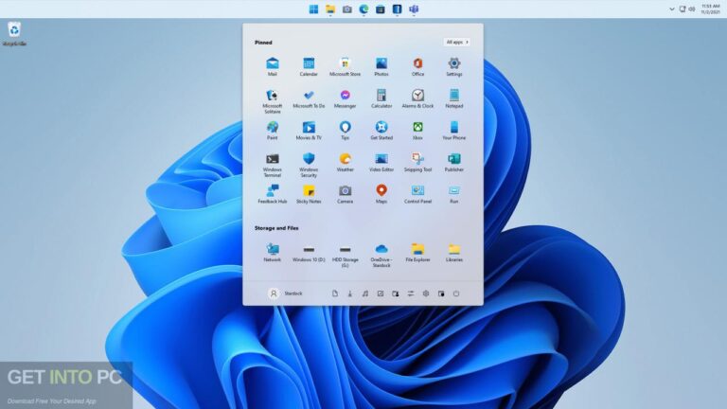Open the Calendar app
Image resolution: width=727 pixels, height=409 pixels.
coord(309,66)
